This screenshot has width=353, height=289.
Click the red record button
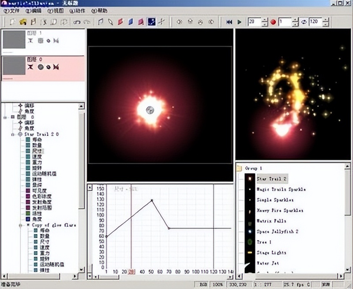(x=273, y=22)
